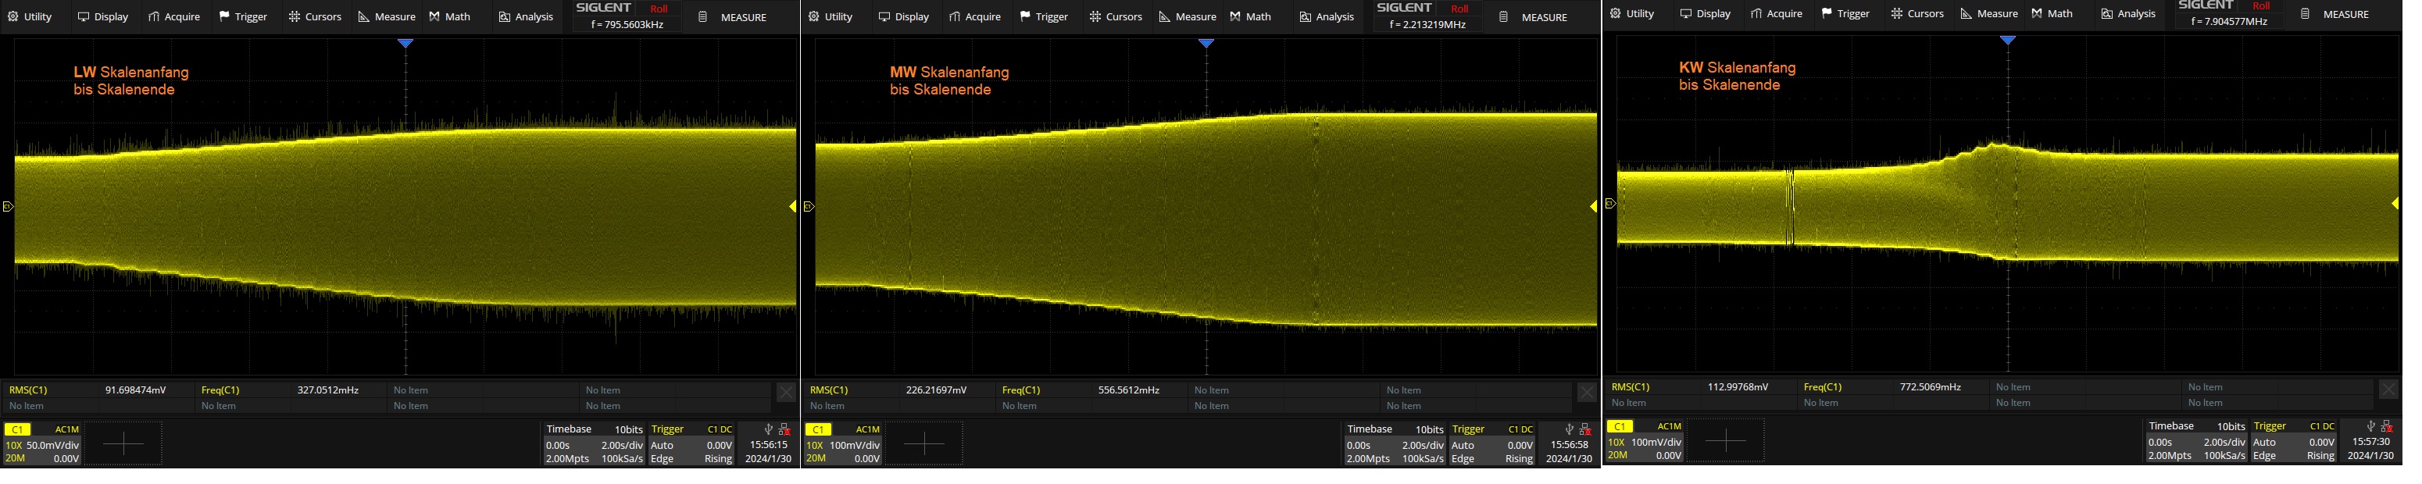Click the blue trigger position marker in MW
2422x484 pixels.
click(x=1206, y=43)
